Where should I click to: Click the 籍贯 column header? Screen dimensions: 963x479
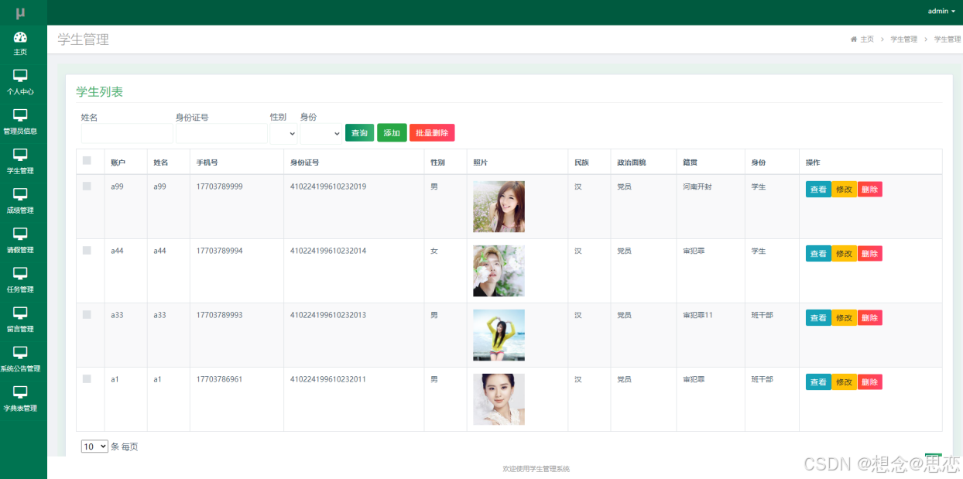(690, 163)
